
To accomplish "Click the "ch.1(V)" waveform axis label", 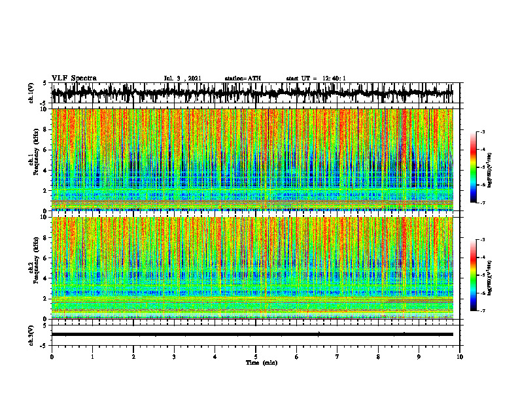I will pyautogui.click(x=31, y=93).
